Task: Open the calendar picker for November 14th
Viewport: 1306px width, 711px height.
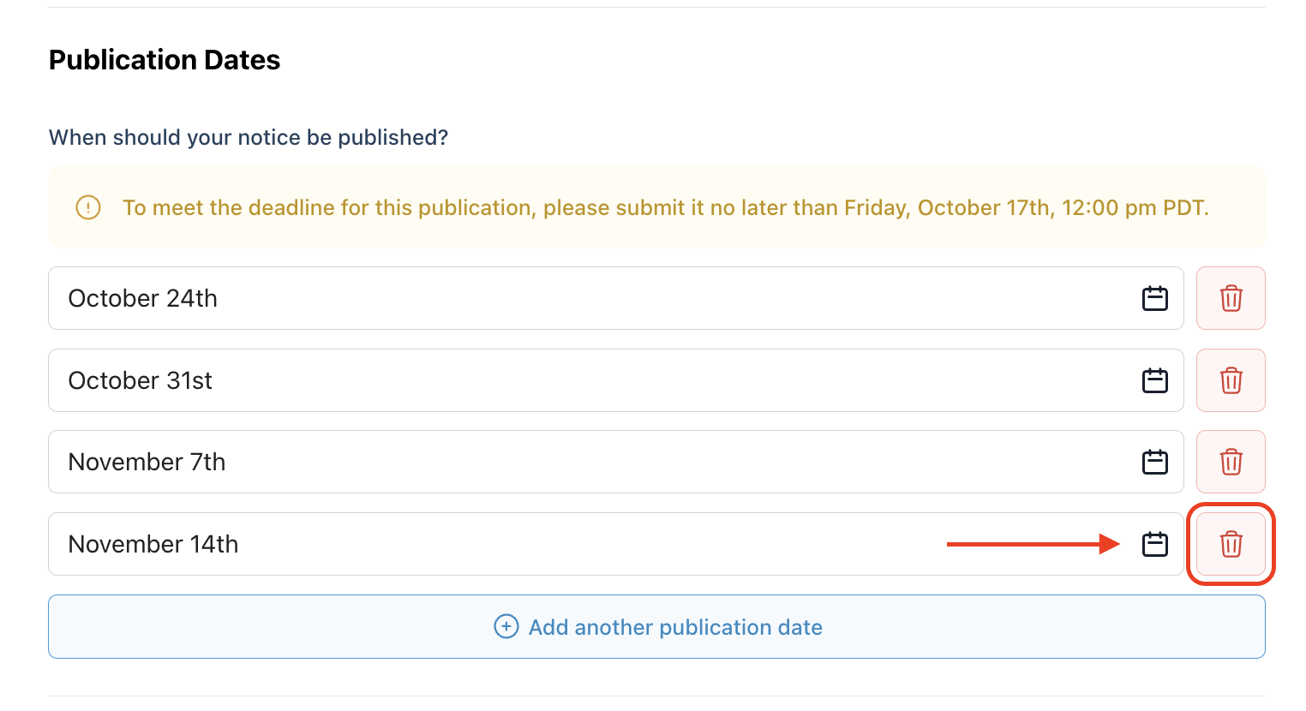Action: (x=1154, y=544)
